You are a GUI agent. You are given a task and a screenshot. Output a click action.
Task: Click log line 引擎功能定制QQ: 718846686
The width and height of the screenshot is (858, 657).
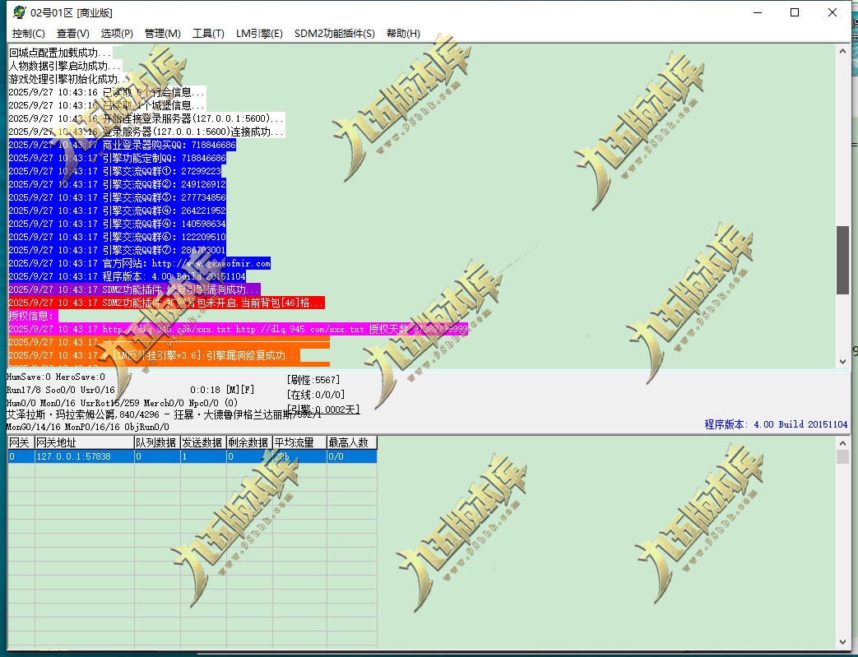coord(117,158)
